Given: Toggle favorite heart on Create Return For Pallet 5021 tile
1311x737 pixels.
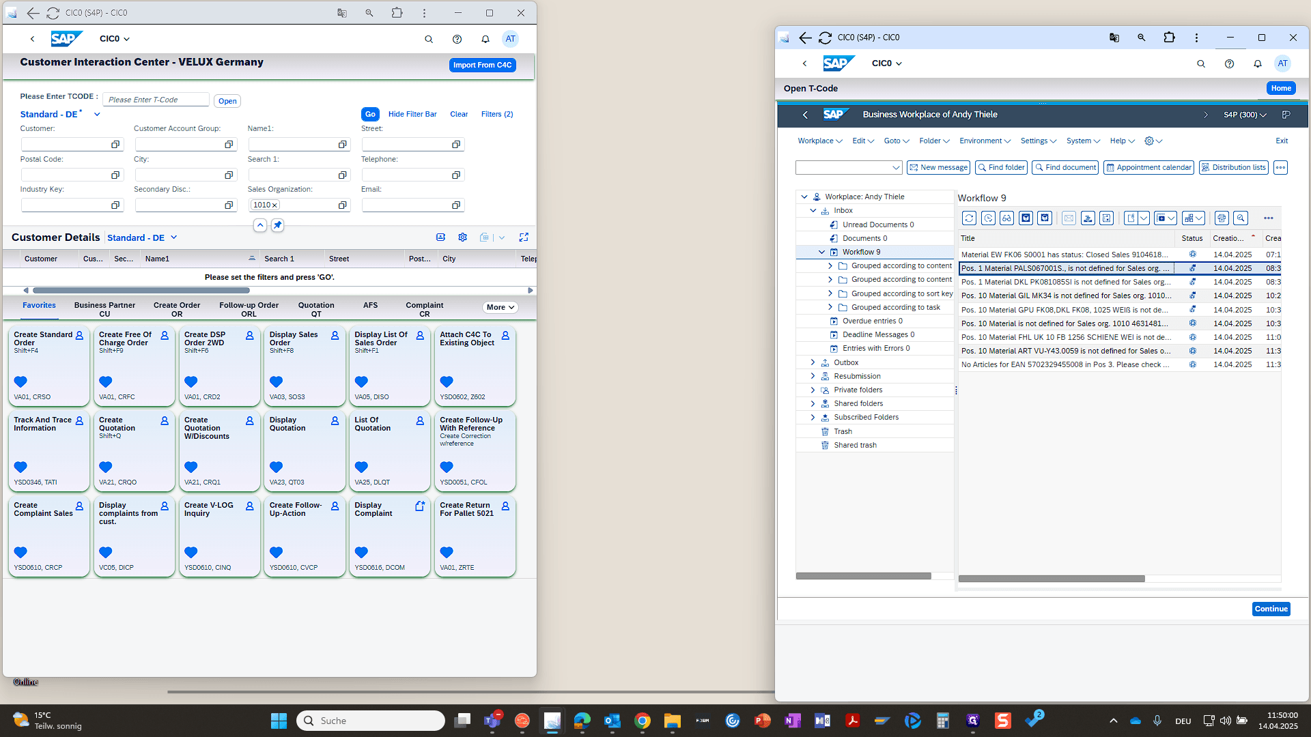Looking at the screenshot, I should coord(447,553).
